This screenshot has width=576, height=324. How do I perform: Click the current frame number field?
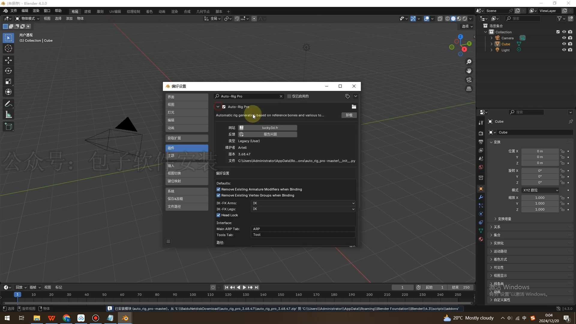pos(403,287)
